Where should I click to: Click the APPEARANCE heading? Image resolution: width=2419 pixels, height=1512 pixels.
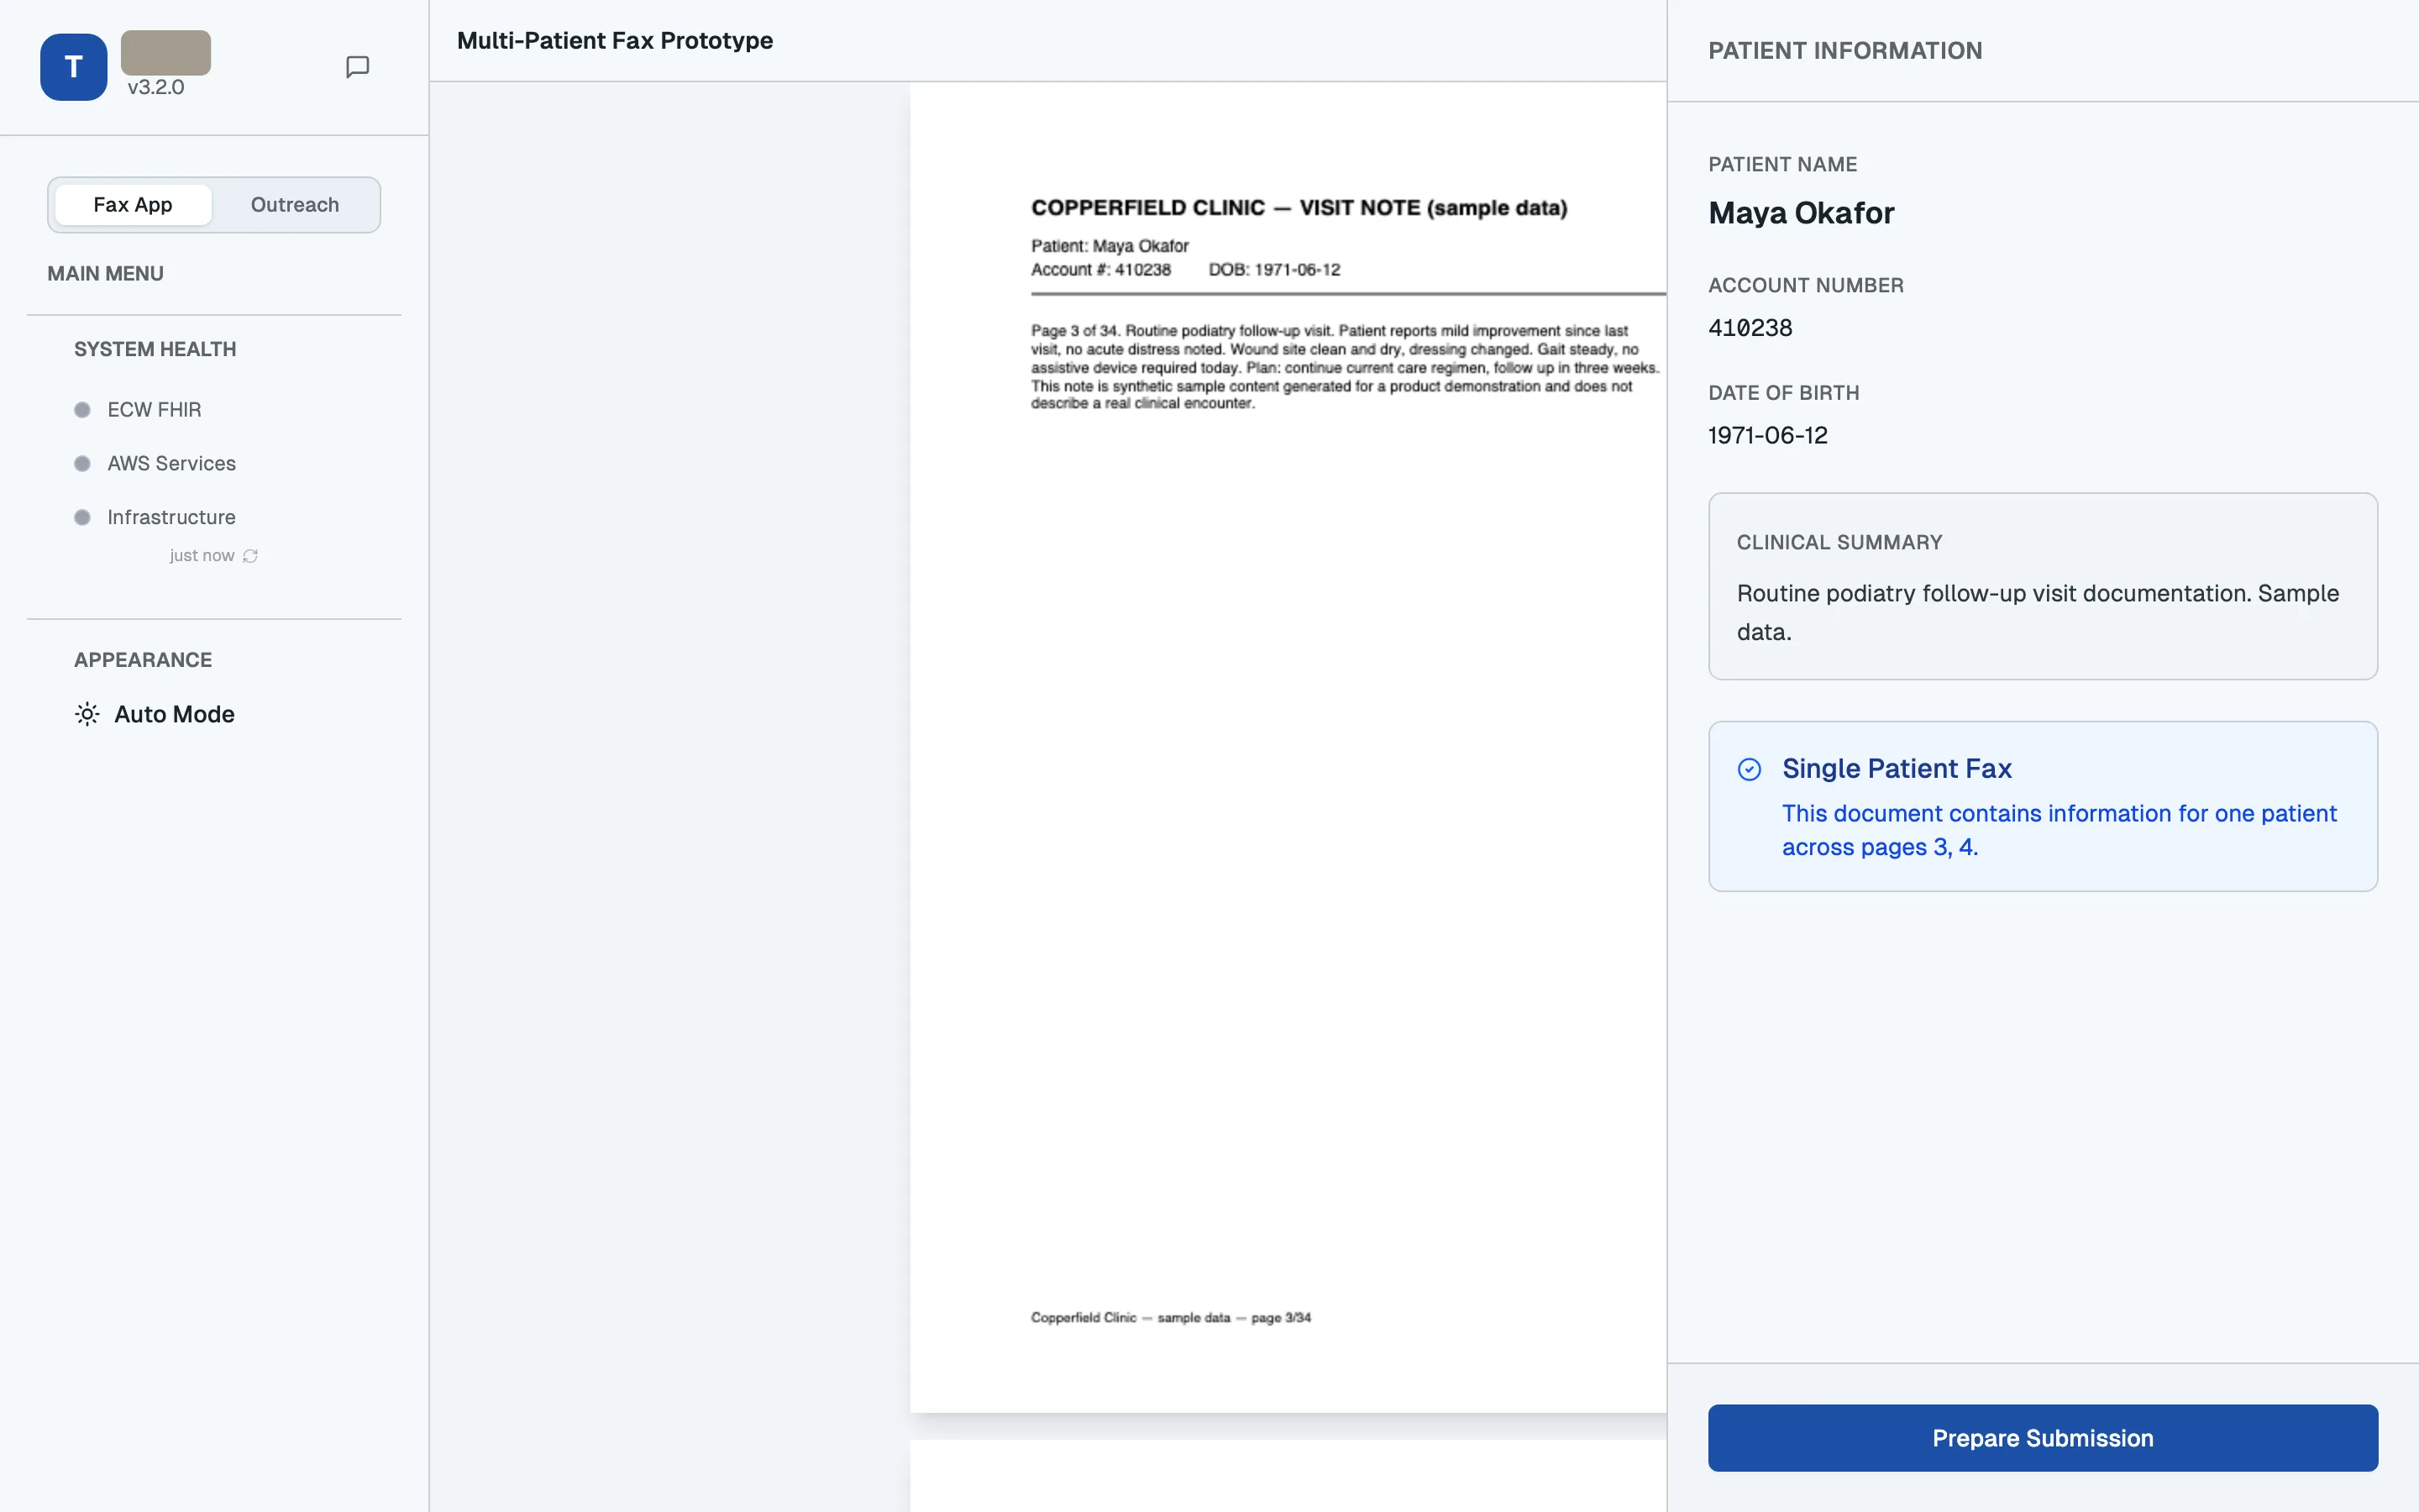pyautogui.click(x=143, y=660)
